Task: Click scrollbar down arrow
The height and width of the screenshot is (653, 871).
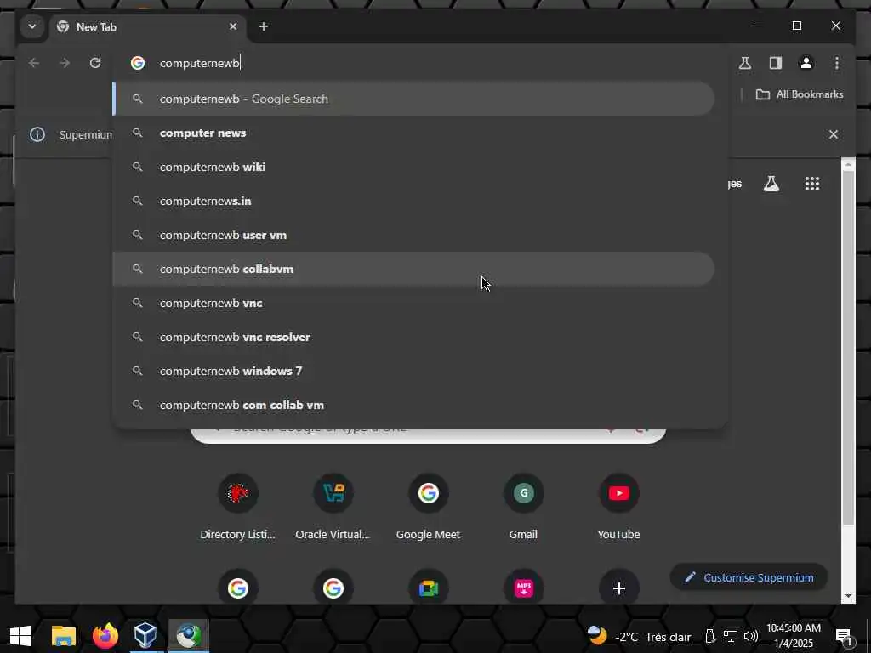Action: click(x=848, y=596)
